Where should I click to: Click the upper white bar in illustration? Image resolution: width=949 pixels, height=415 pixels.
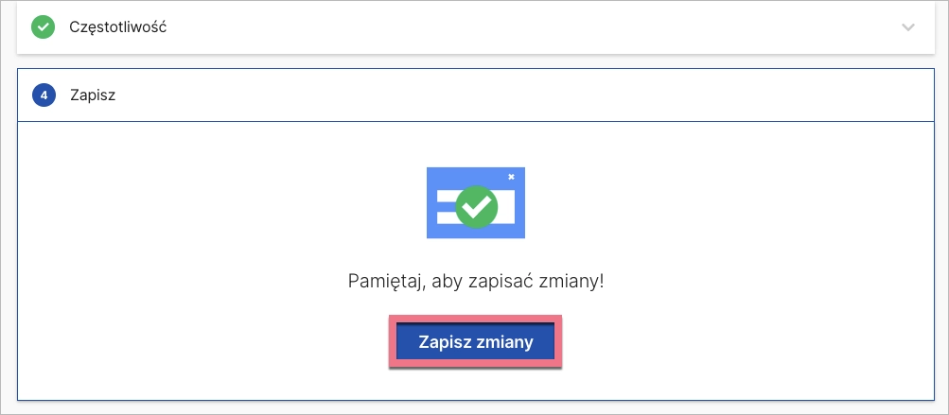445,196
